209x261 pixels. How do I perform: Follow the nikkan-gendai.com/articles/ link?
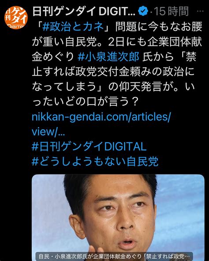[101, 117]
